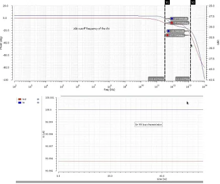220x184 pixels.
Task: Click the 20.0 tick on time axis
Action: pyautogui.click(x=110, y=176)
